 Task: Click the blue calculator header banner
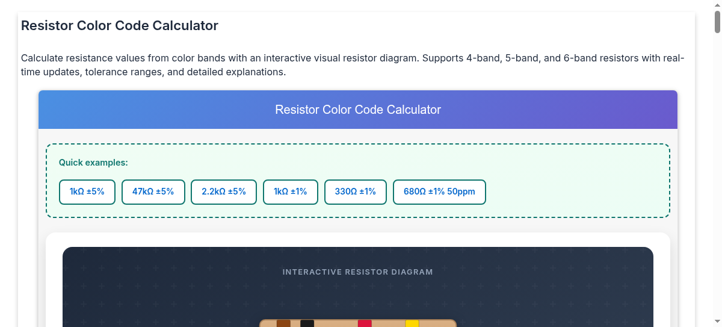click(358, 110)
